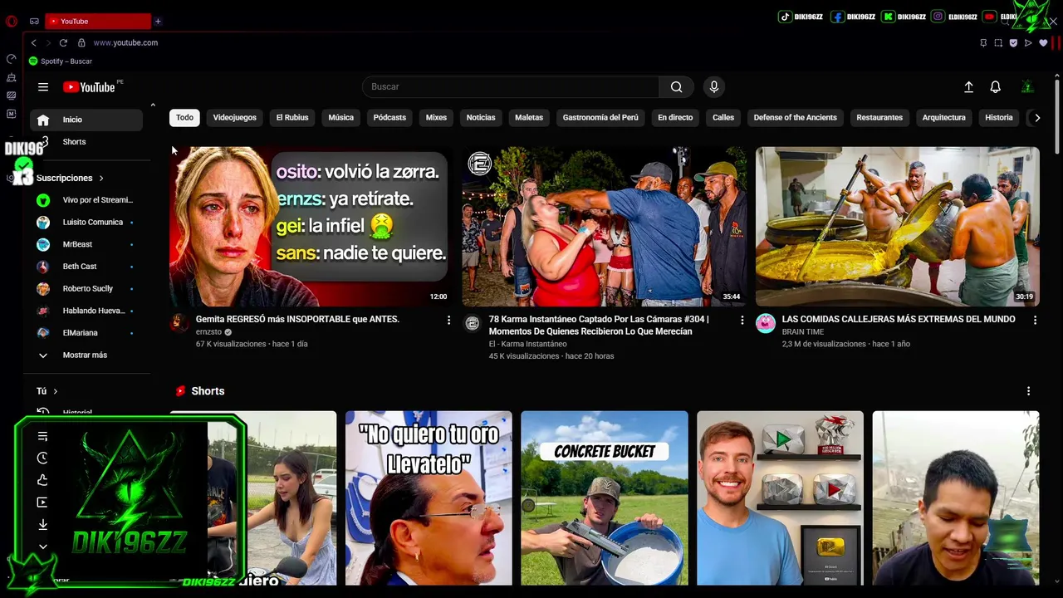Viewport: 1063px width, 598px height.
Task: Expand more items below downloads icon
Action: (x=42, y=547)
